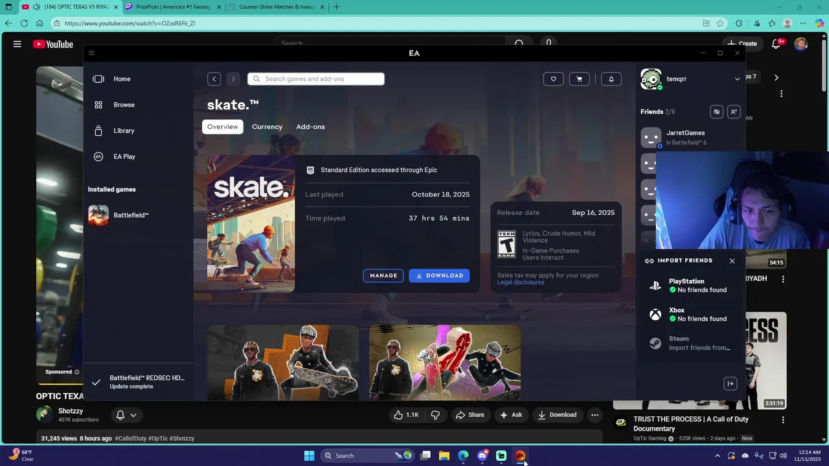Focus the Search games and add-ons field

coord(316,79)
